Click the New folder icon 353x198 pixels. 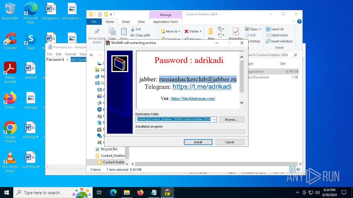(211, 32)
